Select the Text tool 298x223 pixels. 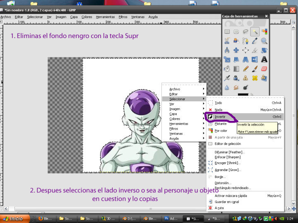click(264, 59)
